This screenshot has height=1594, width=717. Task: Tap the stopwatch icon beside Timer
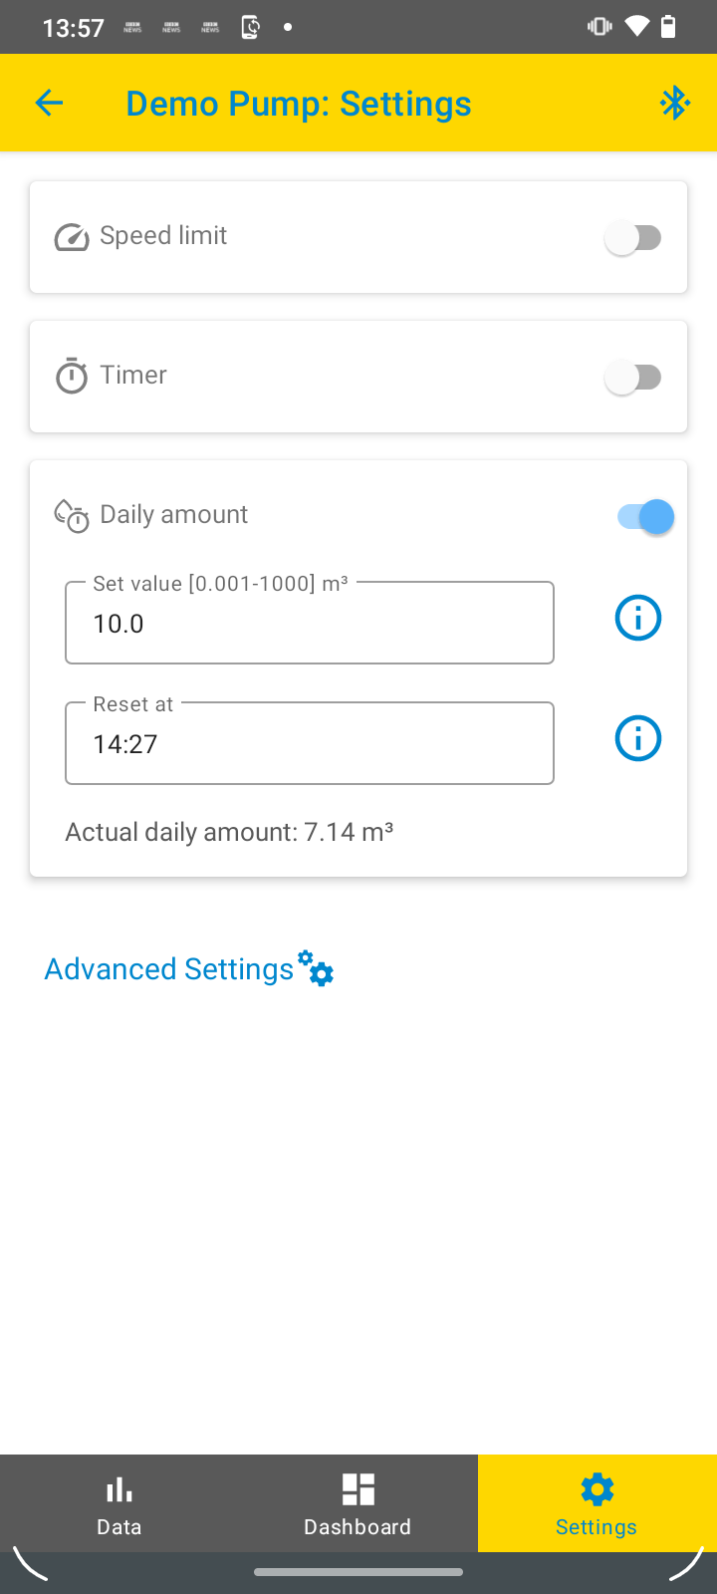72,377
